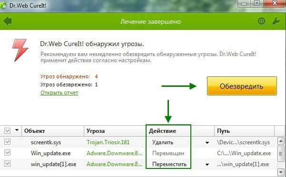The width and height of the screenshot is (286, 177).
Task: Expand action dropdown for win_update[1].exe
Action: pyautogui.click(x=207, y=165)
